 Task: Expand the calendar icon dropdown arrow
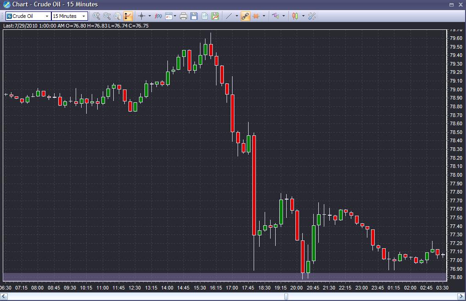click(175, 16)
